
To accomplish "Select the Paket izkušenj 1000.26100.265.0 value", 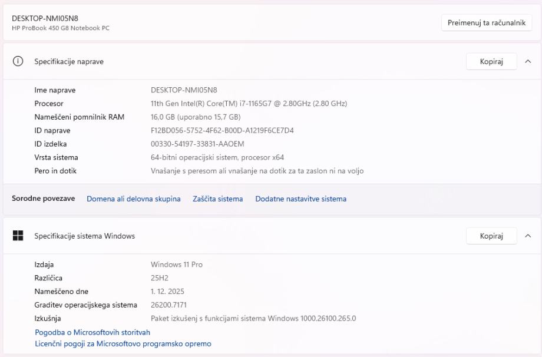I will click(253, 319).
